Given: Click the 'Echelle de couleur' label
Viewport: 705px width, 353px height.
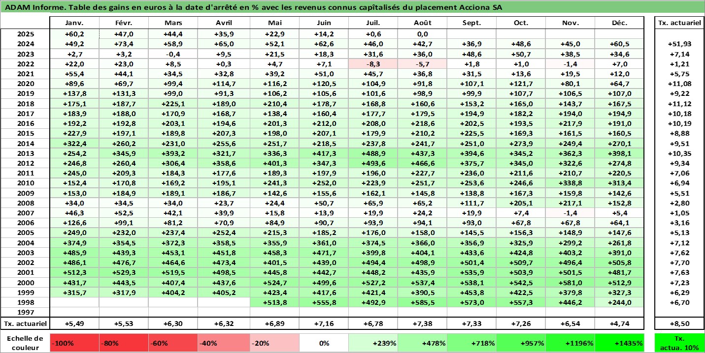Looking at the screenshot, I should pyautogui.click(x=25, y=343).
